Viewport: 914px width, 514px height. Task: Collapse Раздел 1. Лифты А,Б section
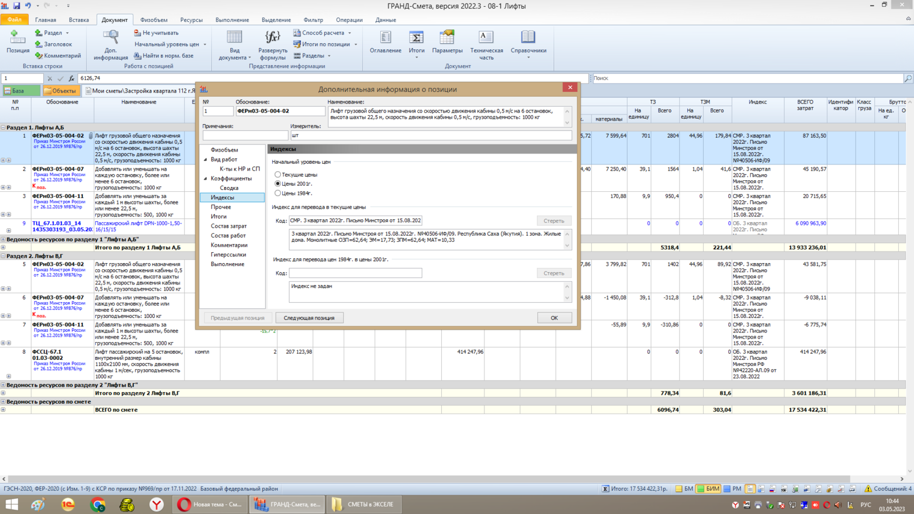point(3,128)
